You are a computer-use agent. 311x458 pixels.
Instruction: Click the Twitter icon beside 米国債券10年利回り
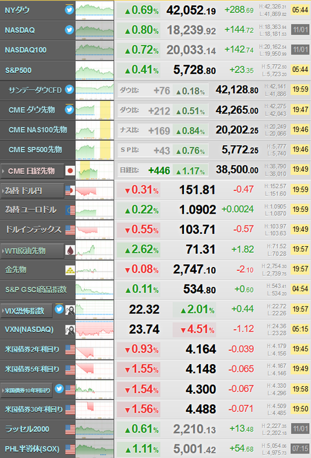pos(59,389)
